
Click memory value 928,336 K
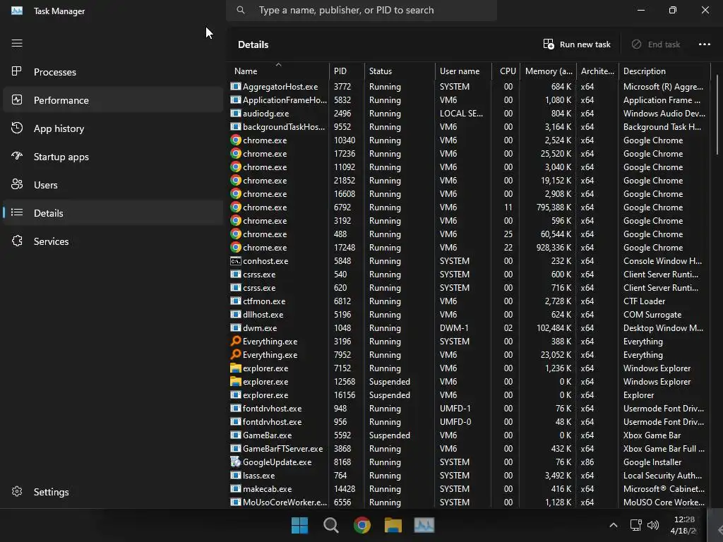554,247
